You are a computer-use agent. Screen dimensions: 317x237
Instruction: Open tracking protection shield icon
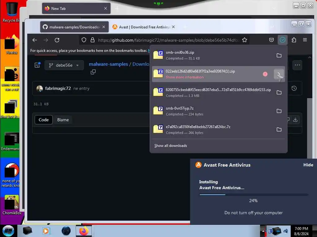tap(84, 40)
